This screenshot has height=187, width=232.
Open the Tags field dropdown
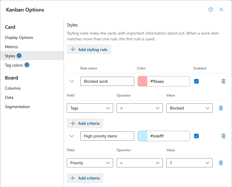[90, 108]
